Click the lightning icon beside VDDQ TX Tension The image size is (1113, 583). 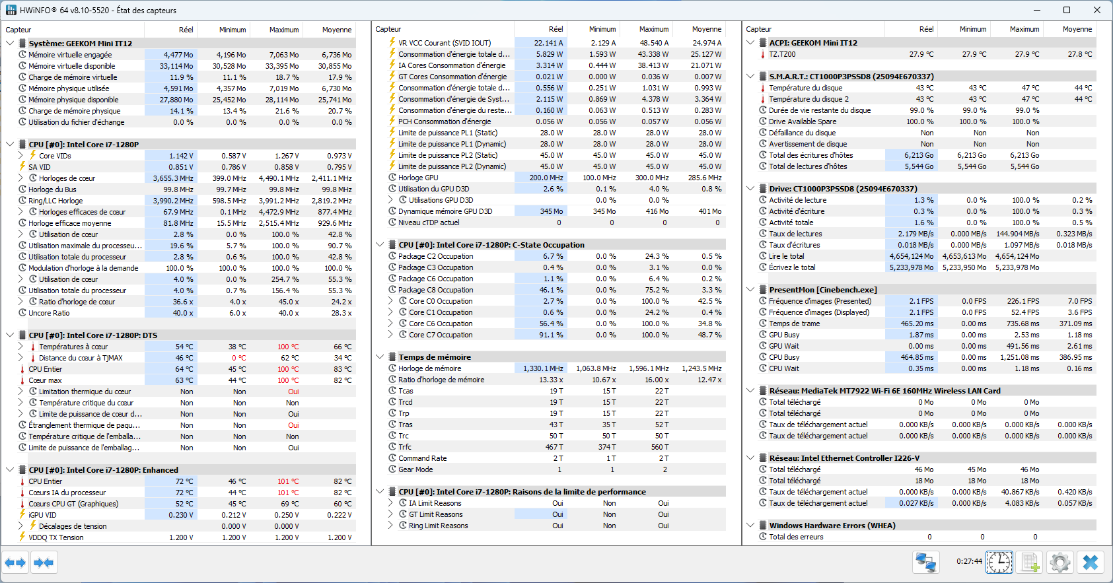(22, 537)
